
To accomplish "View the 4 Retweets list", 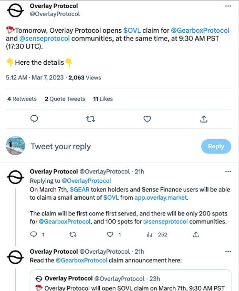I will pyautogui.click(x=22, y=99).
